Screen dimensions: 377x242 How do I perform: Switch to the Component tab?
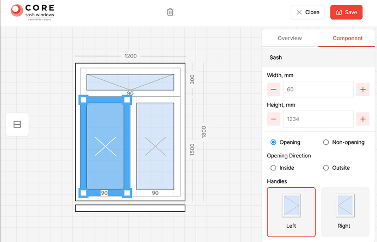[348, 38]
